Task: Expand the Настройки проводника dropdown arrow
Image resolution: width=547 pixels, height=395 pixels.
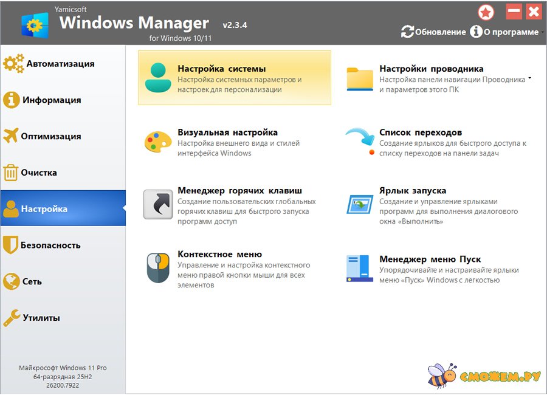Action: 530,78
